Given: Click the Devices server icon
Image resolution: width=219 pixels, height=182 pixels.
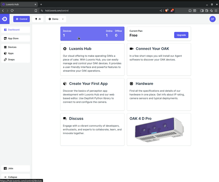Looking at the screenshot, I should [5, 47].
